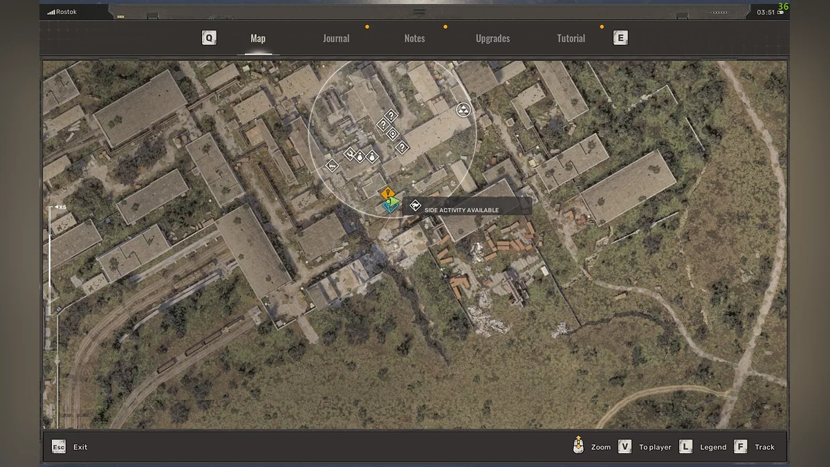Click the green player arrow marker

(393, 203)
